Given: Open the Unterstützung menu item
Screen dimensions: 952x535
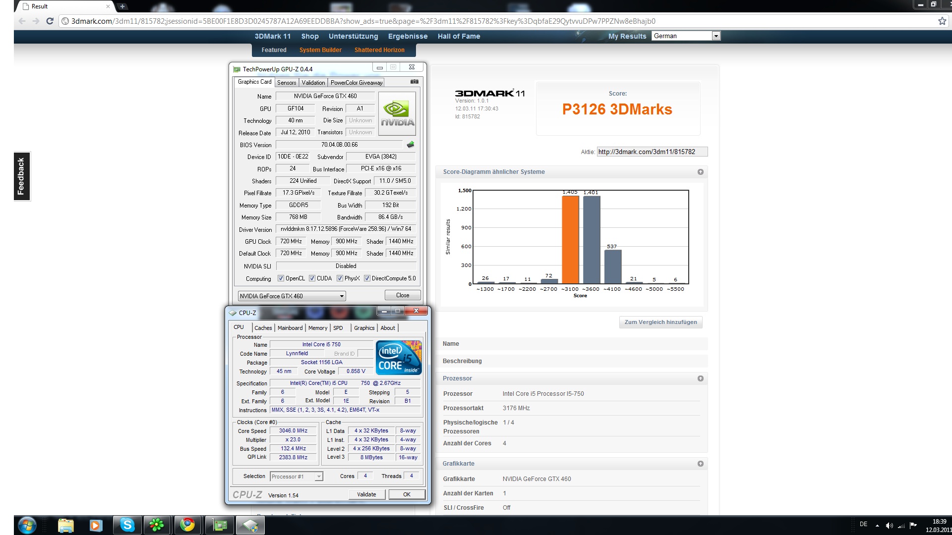Looking at the screenshot, I should [x=353, y=36].
